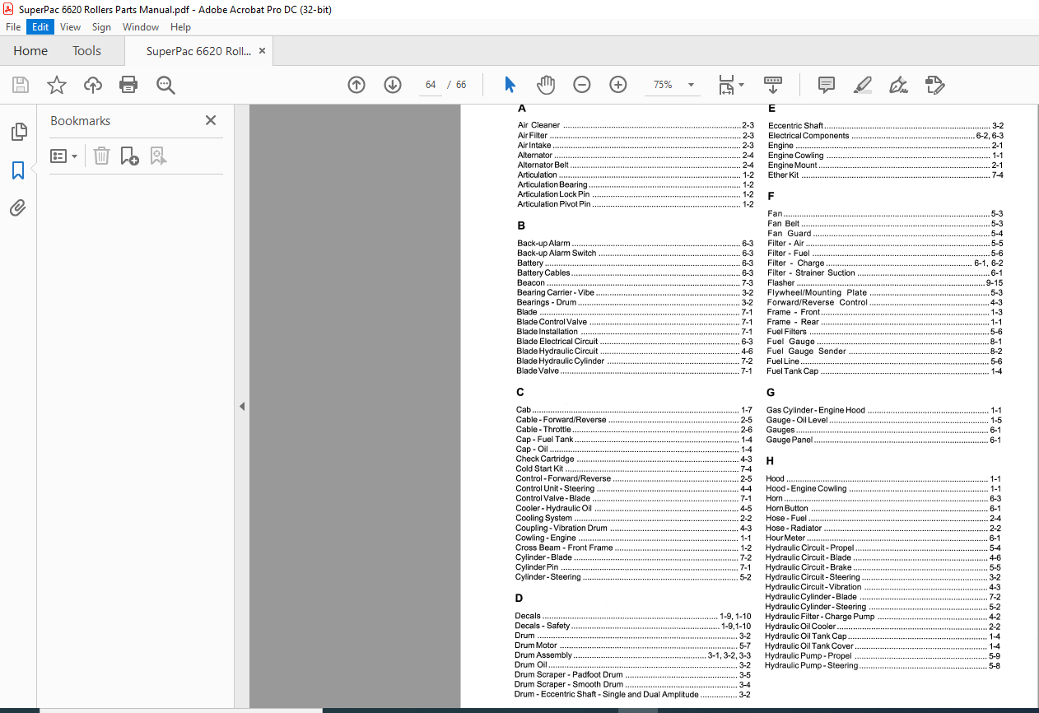Viewport: 1039px width, 713px height.
Task: Open the find text magnifier icon
Action: tap(165, 85)
